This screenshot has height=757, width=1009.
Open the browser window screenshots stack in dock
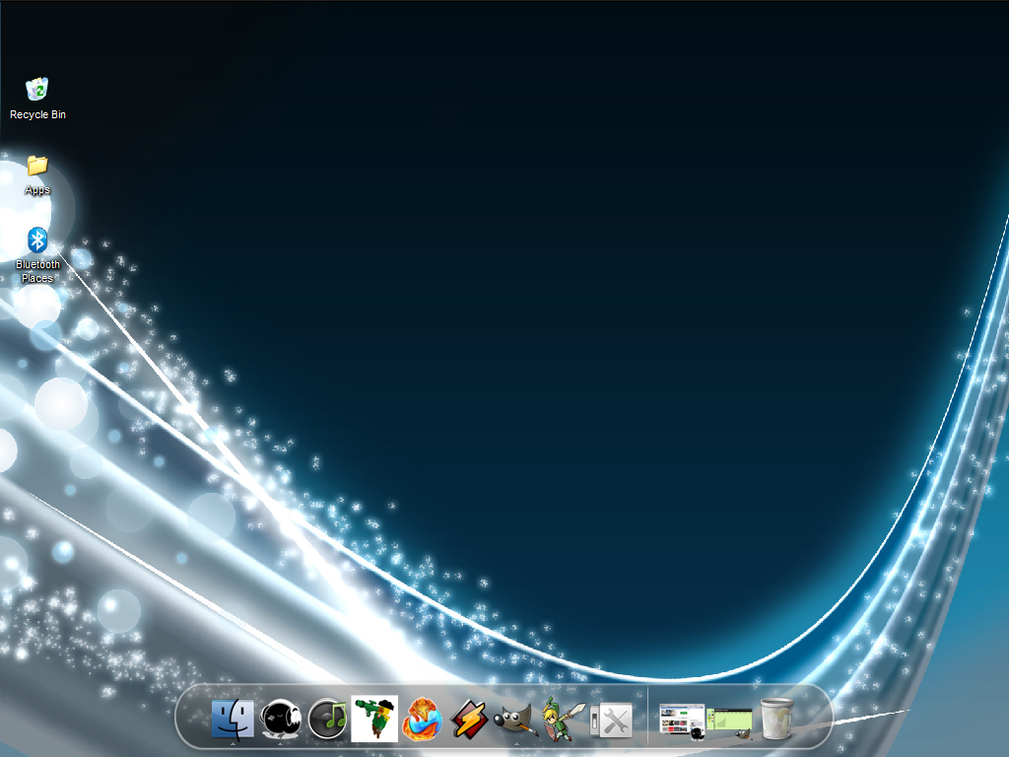point(682,721)
